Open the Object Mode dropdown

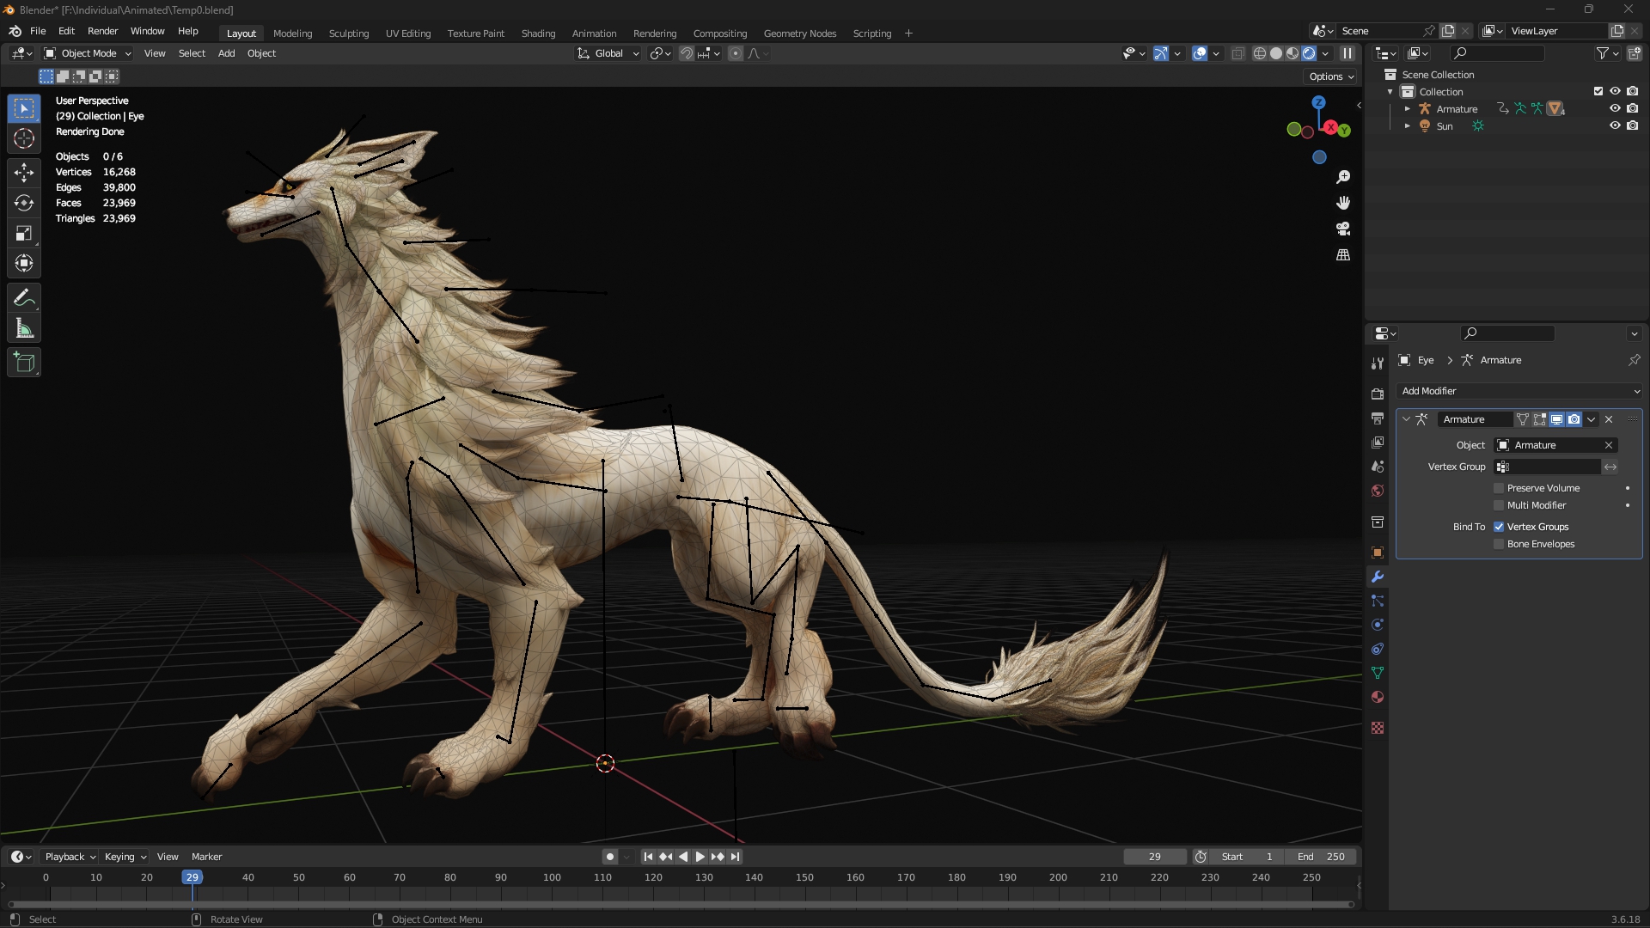[x=88, y=53]
